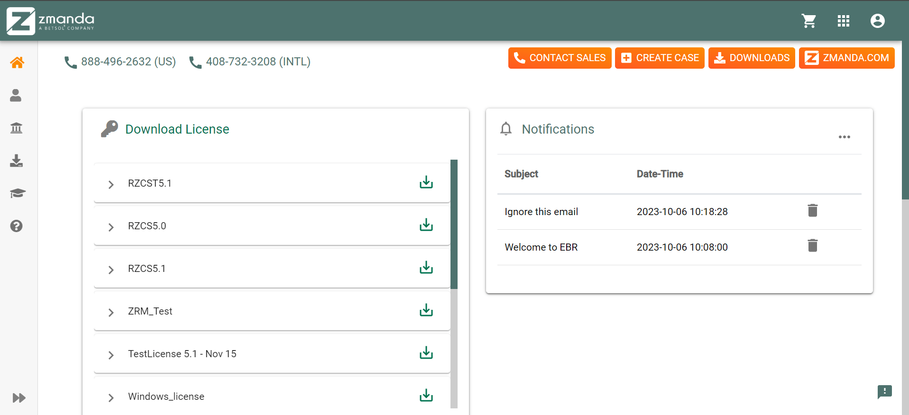Open the Notifications more options menu
The width and height of the screenshot is (909, 415).
[x=845, y=137]
